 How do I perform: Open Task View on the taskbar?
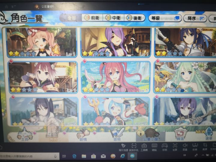[64, 156]
